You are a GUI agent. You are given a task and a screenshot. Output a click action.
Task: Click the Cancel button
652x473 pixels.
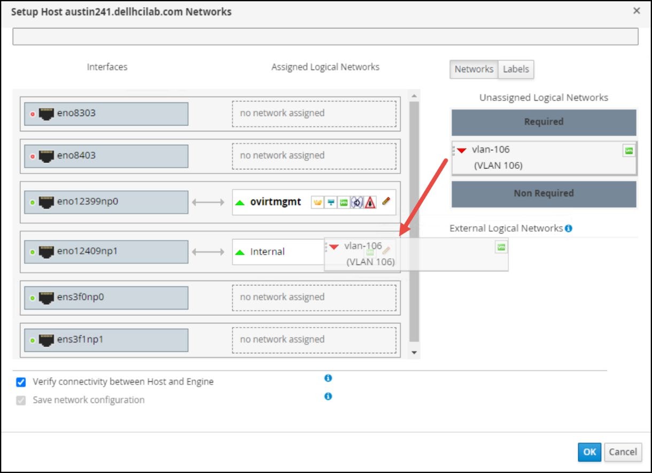point(623,452)
